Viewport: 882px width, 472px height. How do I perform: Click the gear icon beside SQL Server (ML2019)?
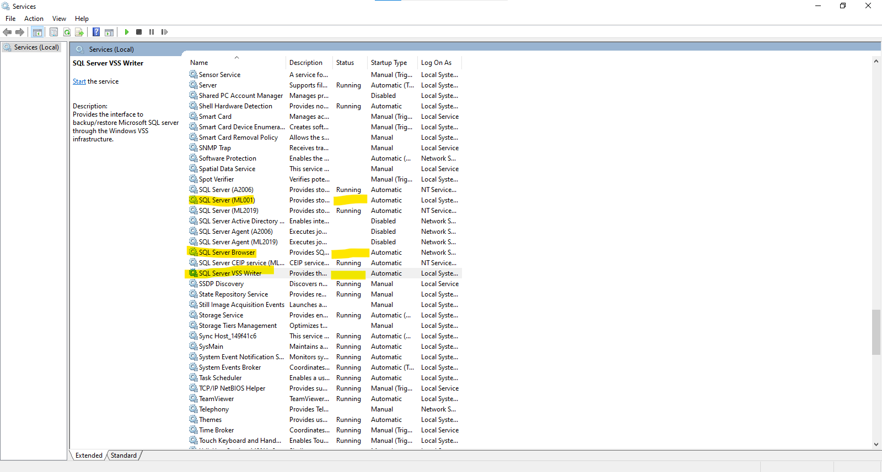193,210
